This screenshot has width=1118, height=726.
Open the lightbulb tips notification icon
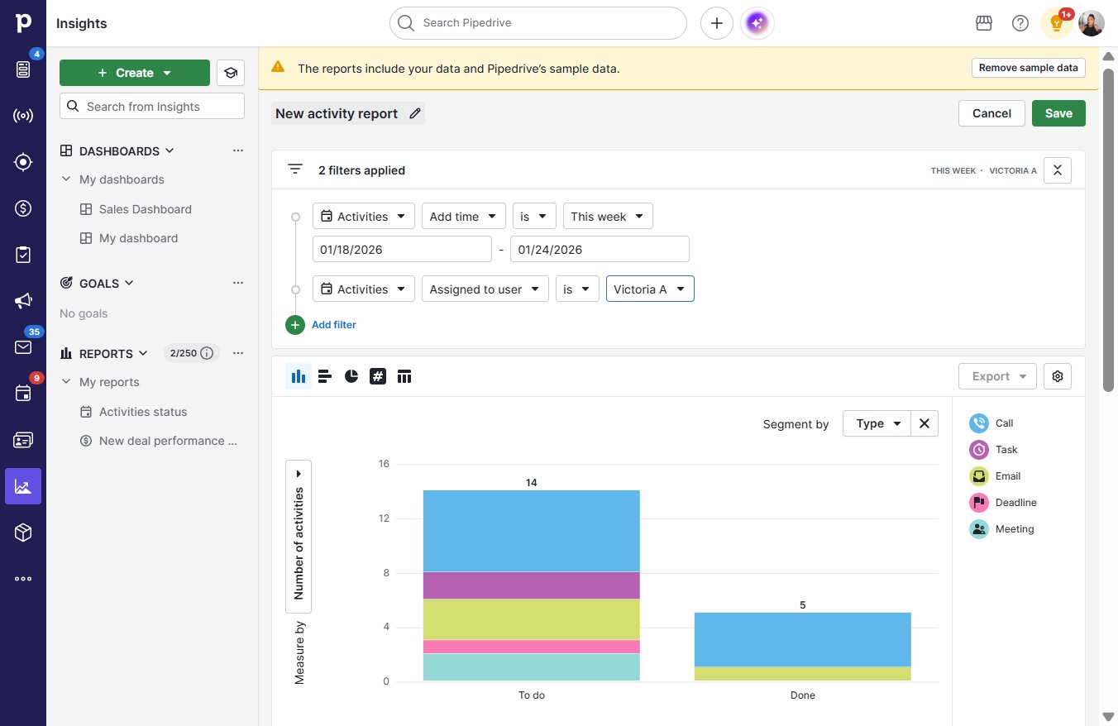pyautogui.click(x=1056, y=23)
